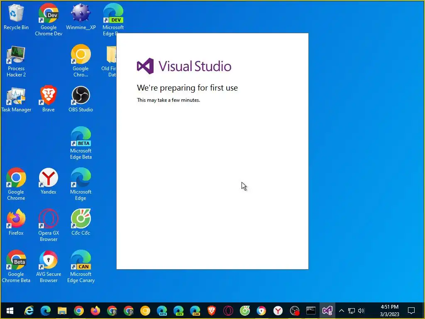This screenshot has width=425, height=319.
Task: Select the OBS Studio desktop shortcut
Action: tap(81, 99)
